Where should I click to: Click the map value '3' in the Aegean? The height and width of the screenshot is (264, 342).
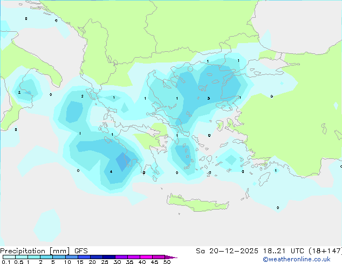point(209,98)
